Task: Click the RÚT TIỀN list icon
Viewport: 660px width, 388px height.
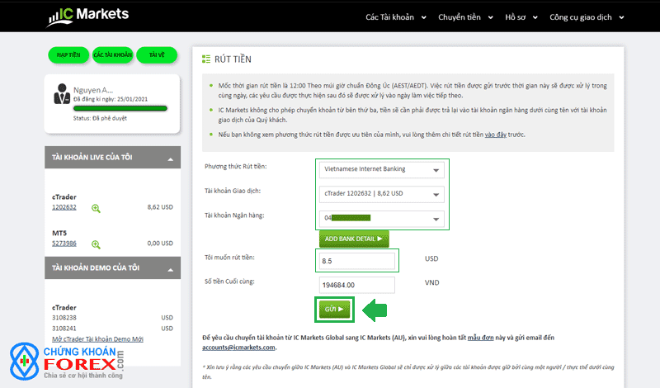Action: pos(206,59)
